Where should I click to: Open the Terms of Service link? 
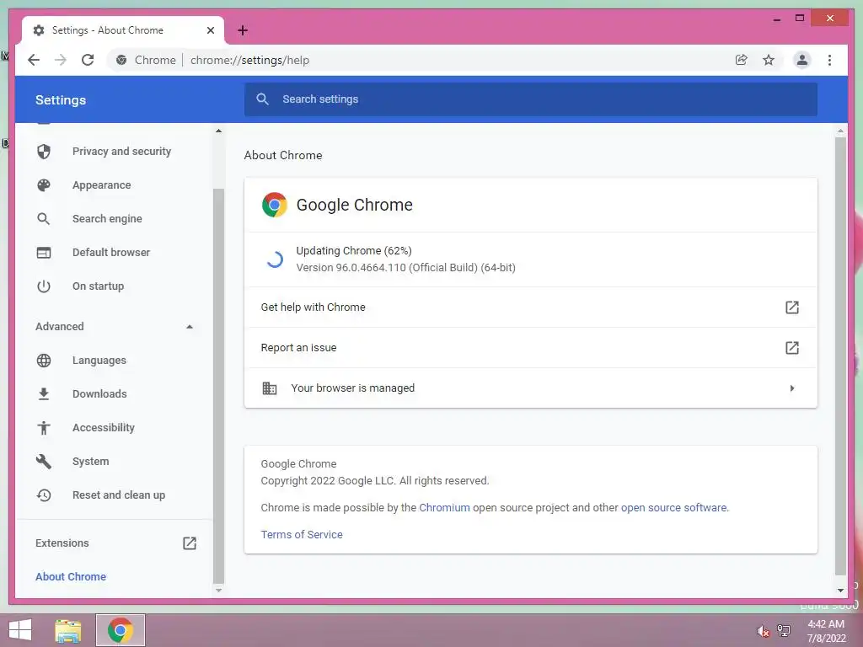[x=302, y=535]
